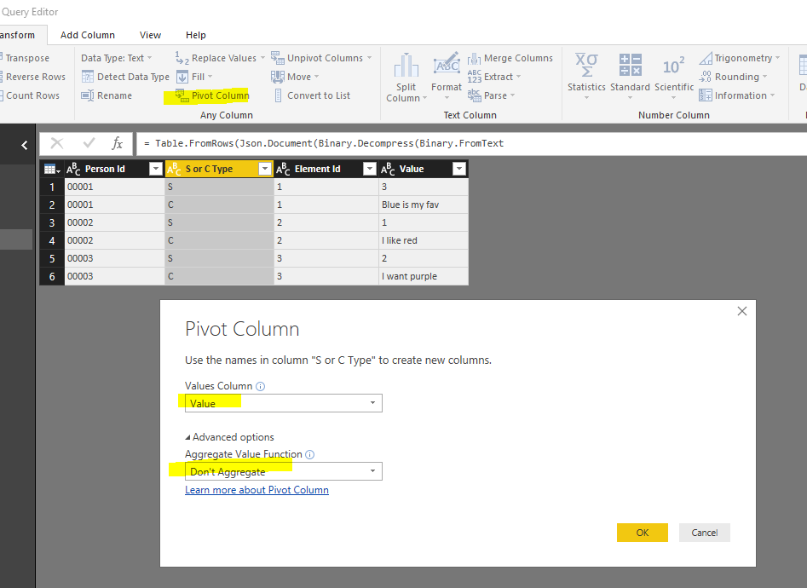
Task: Select the Transpose command
Action: [x=26, y=58]
